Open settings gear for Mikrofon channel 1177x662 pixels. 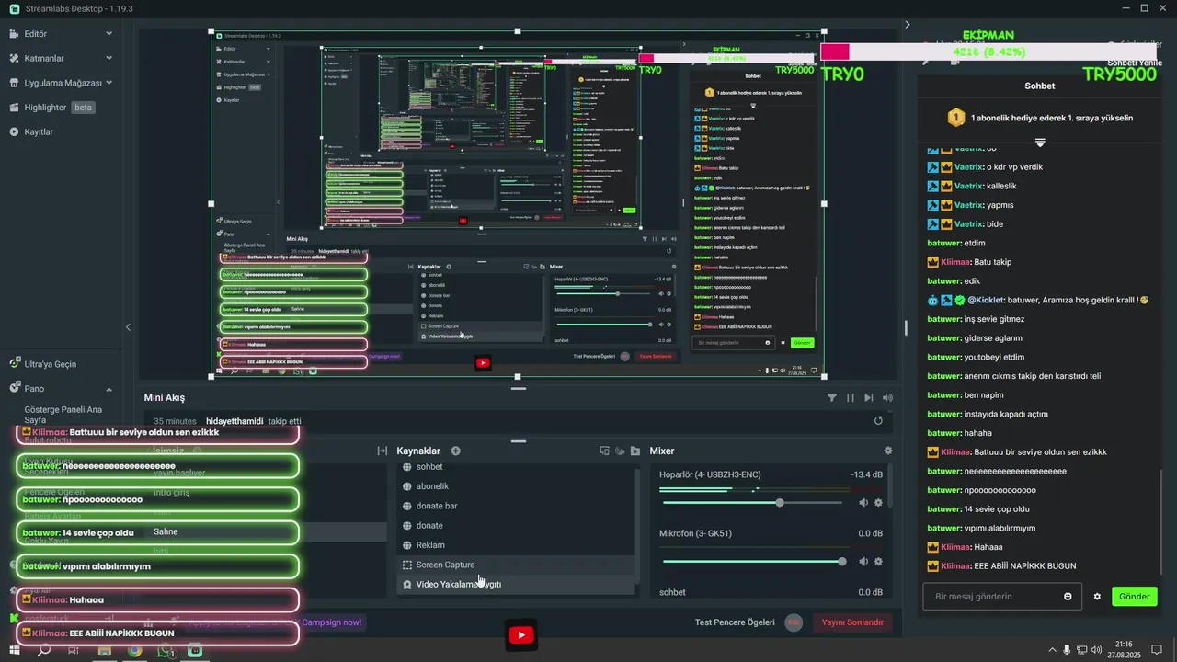point(878,562)
